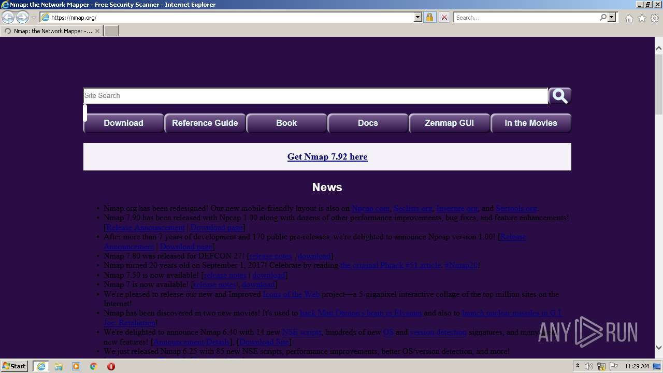Open the NSE scripts link
Image resolution: width=663 pixels, height=373 pixels.
tap(302, 332)
